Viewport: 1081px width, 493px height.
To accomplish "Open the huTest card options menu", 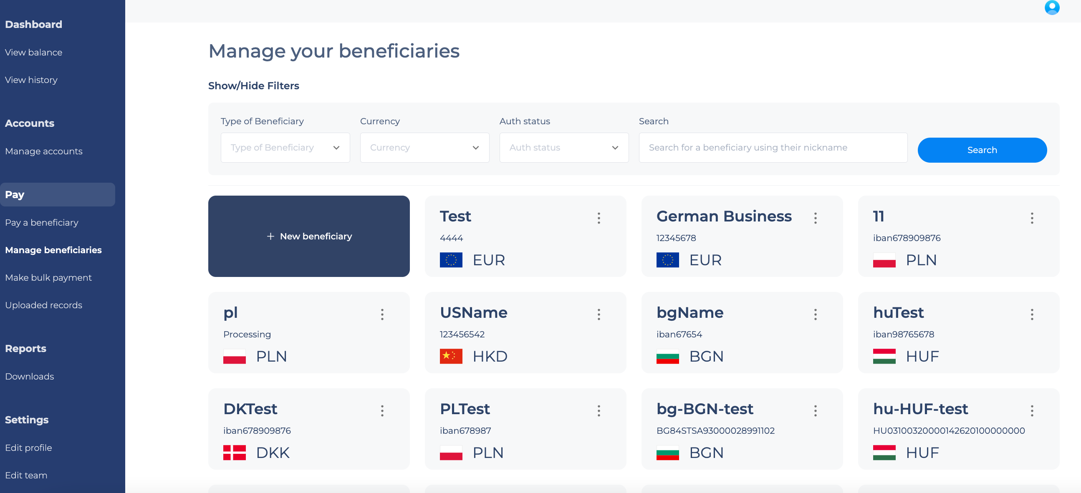I will (x=1032, y=314).
